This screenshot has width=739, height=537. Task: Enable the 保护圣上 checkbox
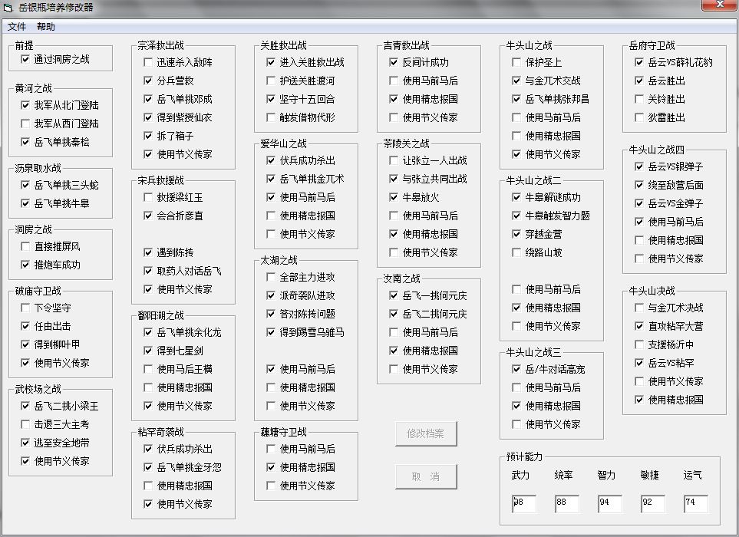click(517, 62)
